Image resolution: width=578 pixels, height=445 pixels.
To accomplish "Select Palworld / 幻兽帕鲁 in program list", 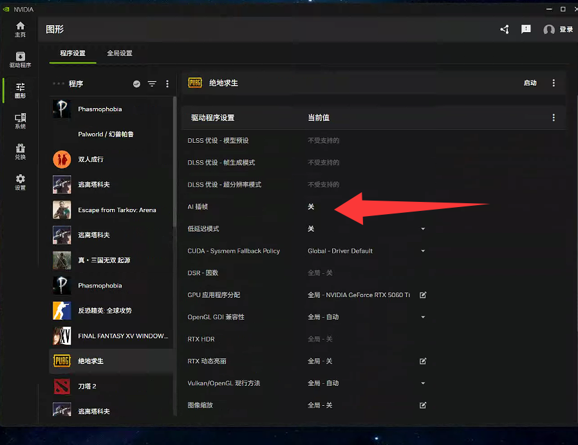I will click(111, 134).
